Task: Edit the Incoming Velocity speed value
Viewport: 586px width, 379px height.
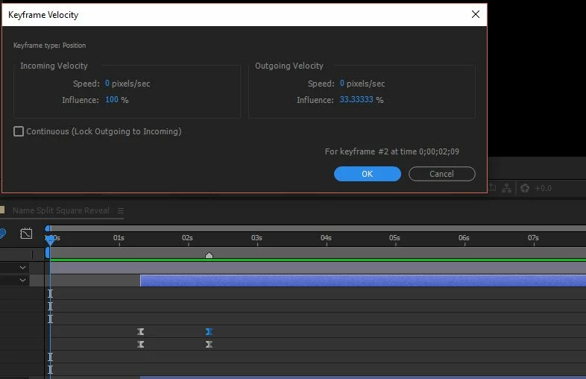Action: tap(107, 83)
